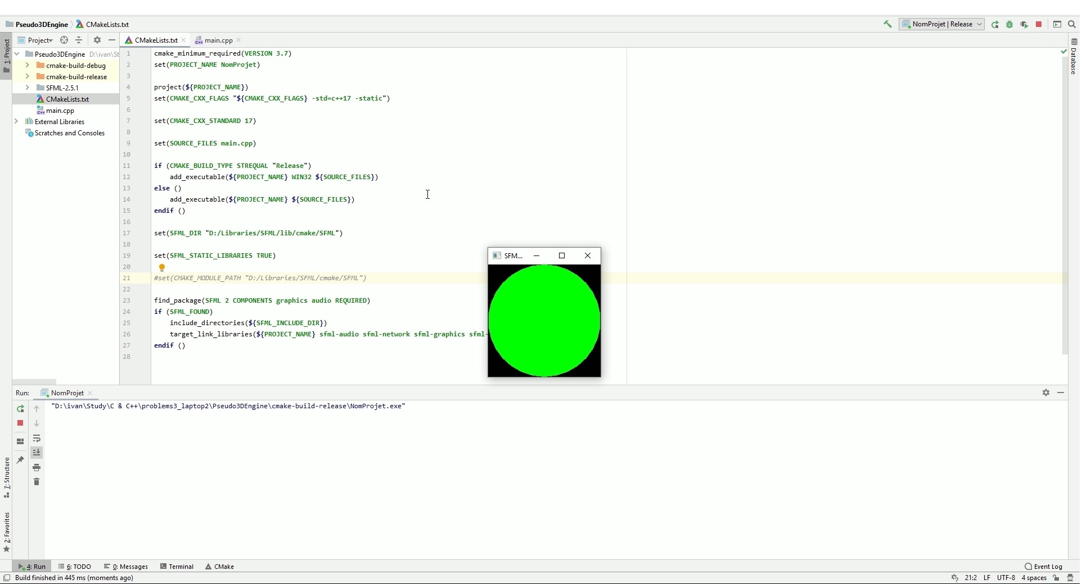This screenshot has width=1082, height=584.
Task: Collapse all nodes in Project panel
Action: 79,40
